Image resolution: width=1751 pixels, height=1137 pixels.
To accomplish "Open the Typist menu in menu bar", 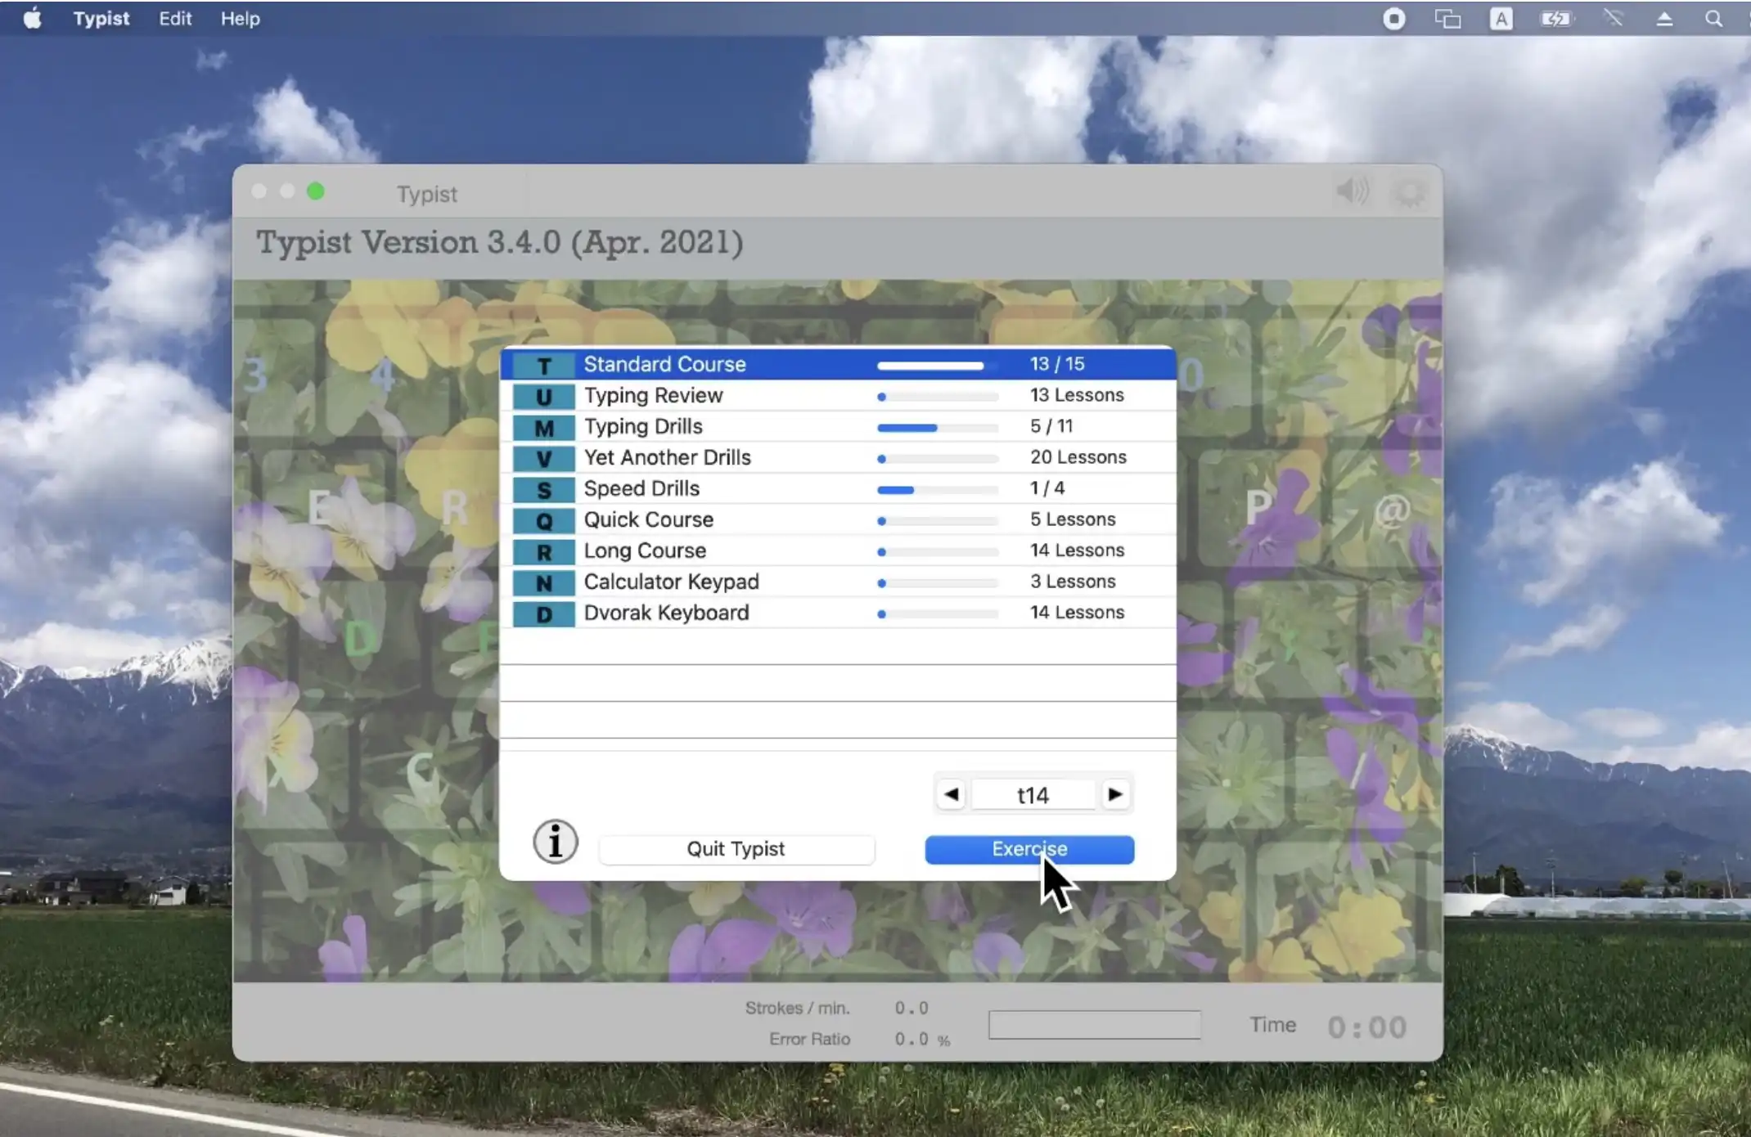I will [101, 18].
